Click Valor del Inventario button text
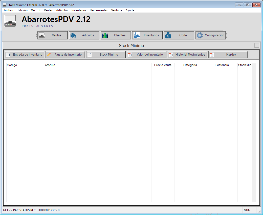The width and height of the screenshot is (263, 215). click(150, 55)
